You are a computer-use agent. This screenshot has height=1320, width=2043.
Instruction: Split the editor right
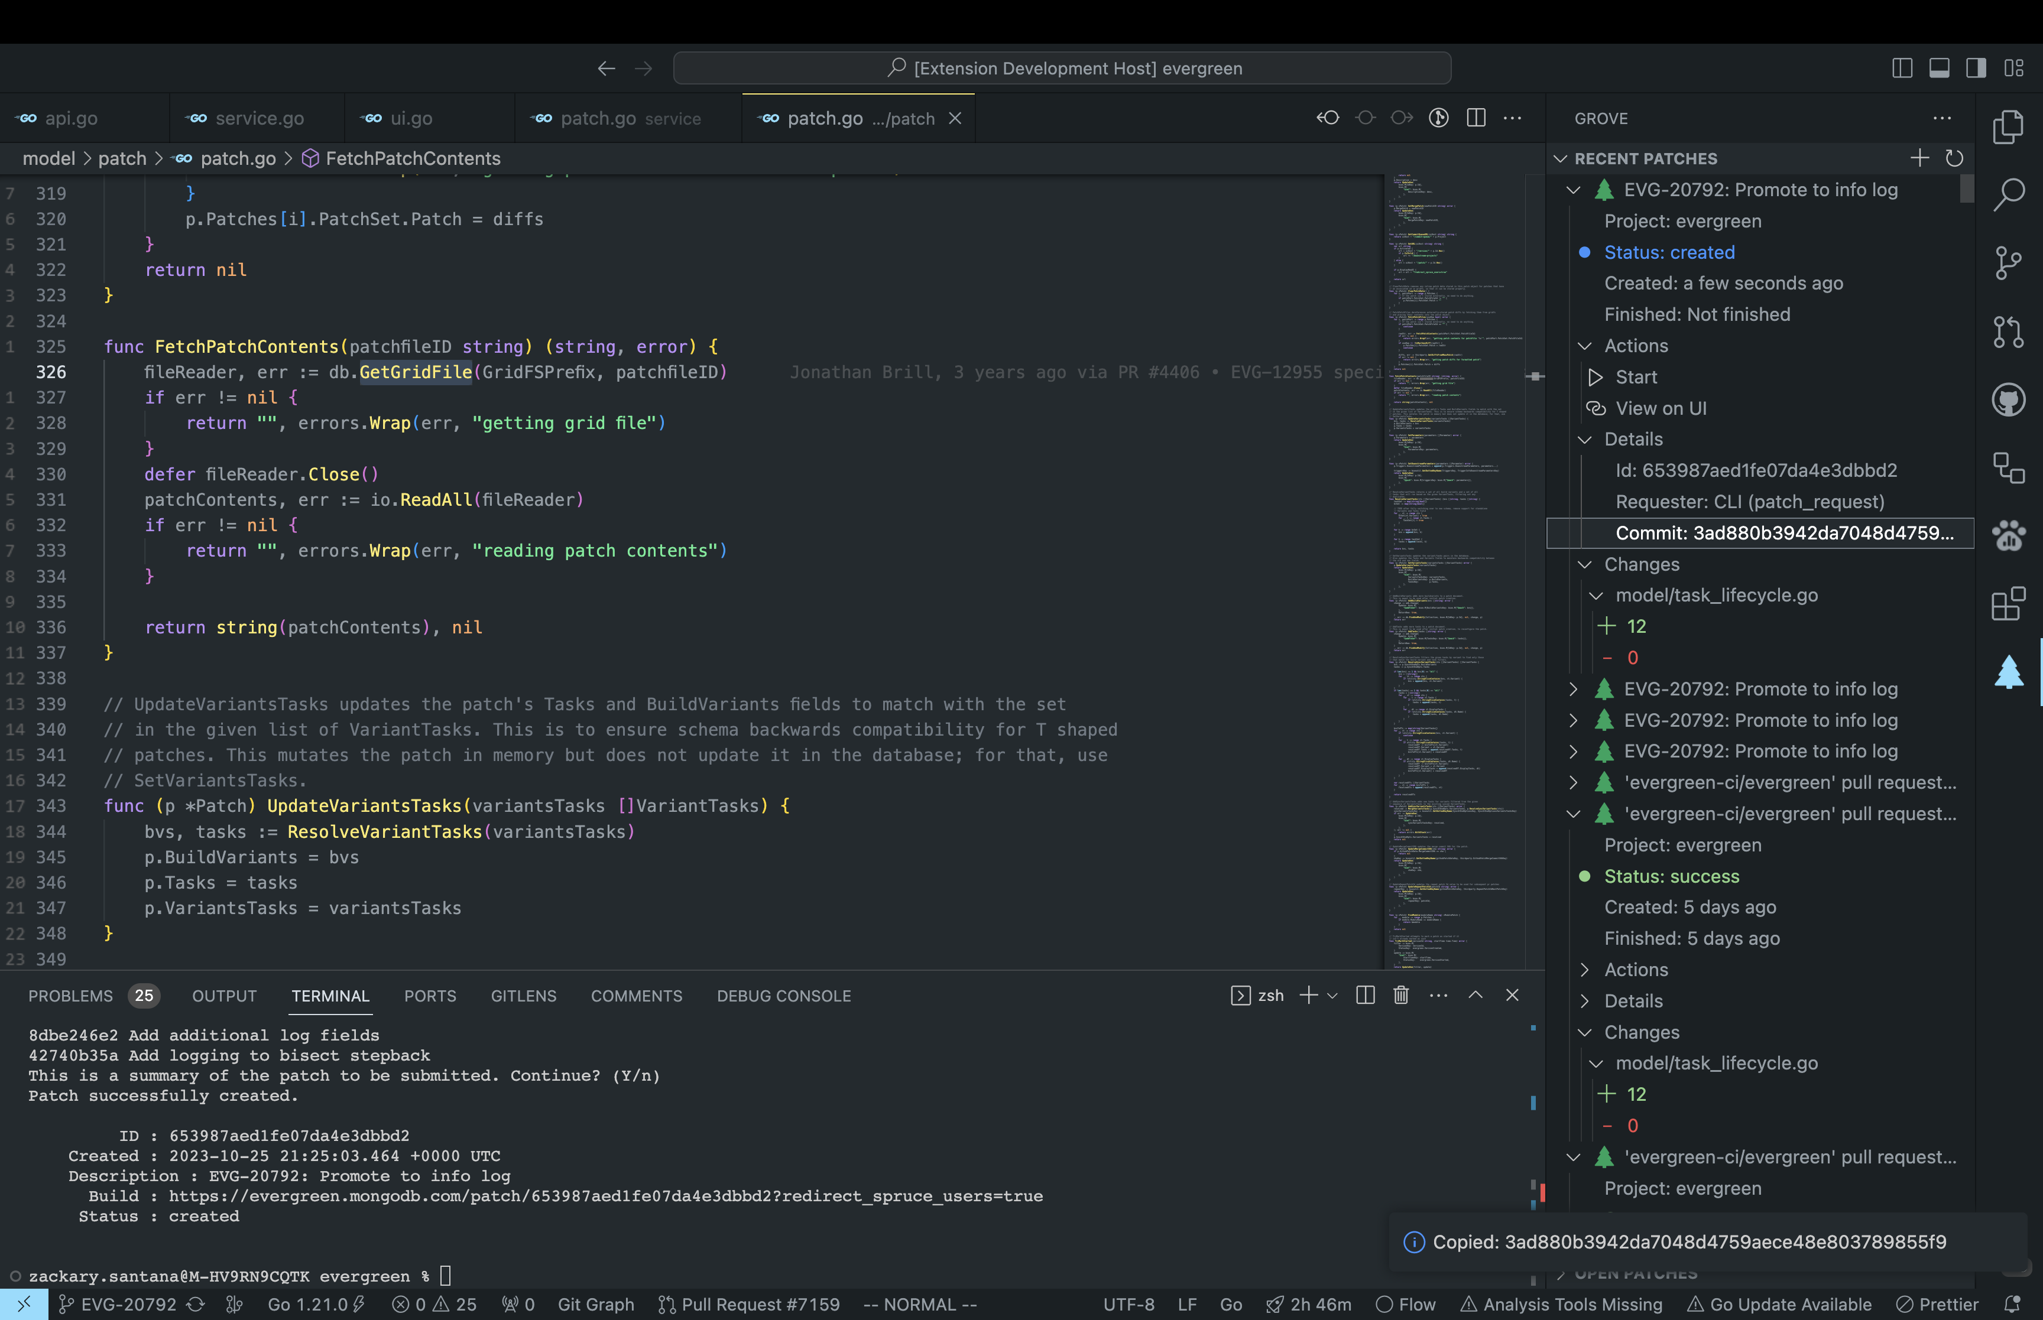click(x=1475, y=118)
